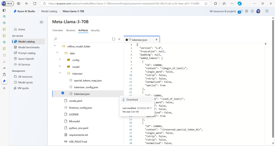Open All resources under Management
This screenshot has height=146, width=275.
pyautogui.click(x=28, y=77)
